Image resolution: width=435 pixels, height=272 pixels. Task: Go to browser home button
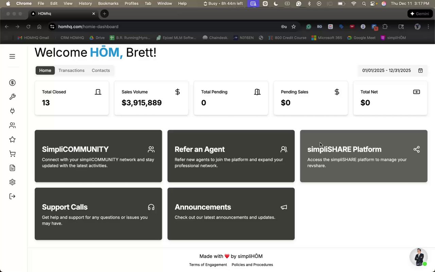pos(39,27)
